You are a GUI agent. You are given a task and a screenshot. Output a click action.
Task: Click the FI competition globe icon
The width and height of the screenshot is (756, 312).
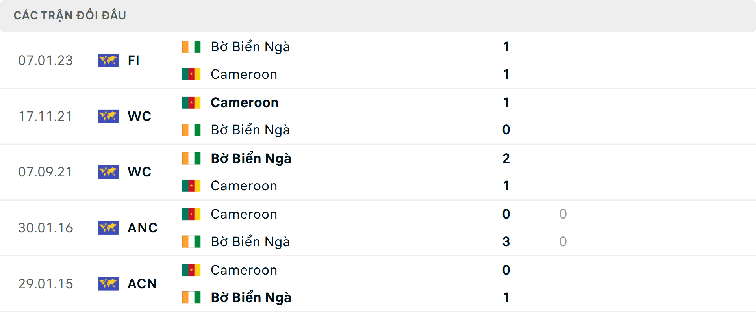coord(108,60)
